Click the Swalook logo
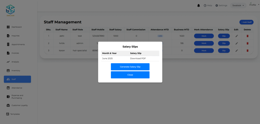Image resolution: width=260 pixels, height=124 pixels. click(x=10, y=10)
